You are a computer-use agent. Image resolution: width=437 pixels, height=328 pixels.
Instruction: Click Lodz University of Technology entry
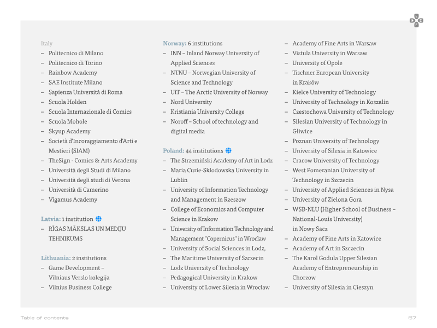[210, 268]
